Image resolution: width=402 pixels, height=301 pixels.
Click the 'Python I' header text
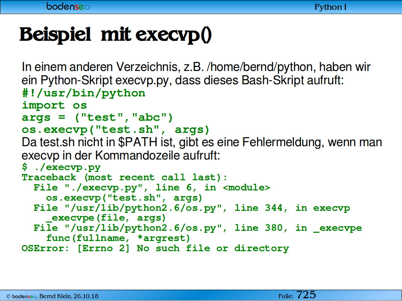(x=330, y=7)
